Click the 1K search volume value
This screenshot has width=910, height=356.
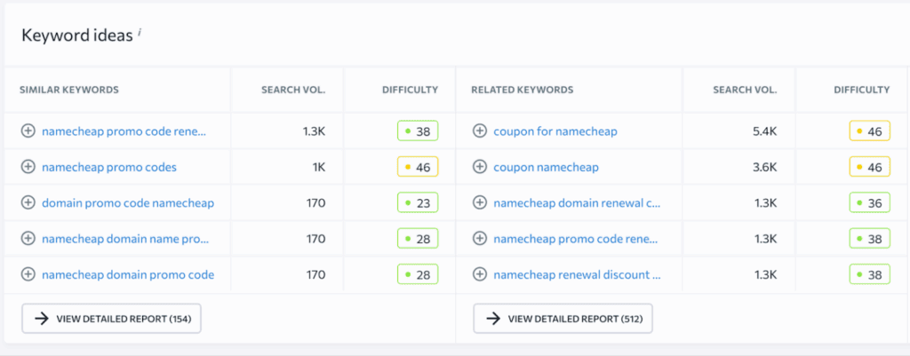(319, 168)
